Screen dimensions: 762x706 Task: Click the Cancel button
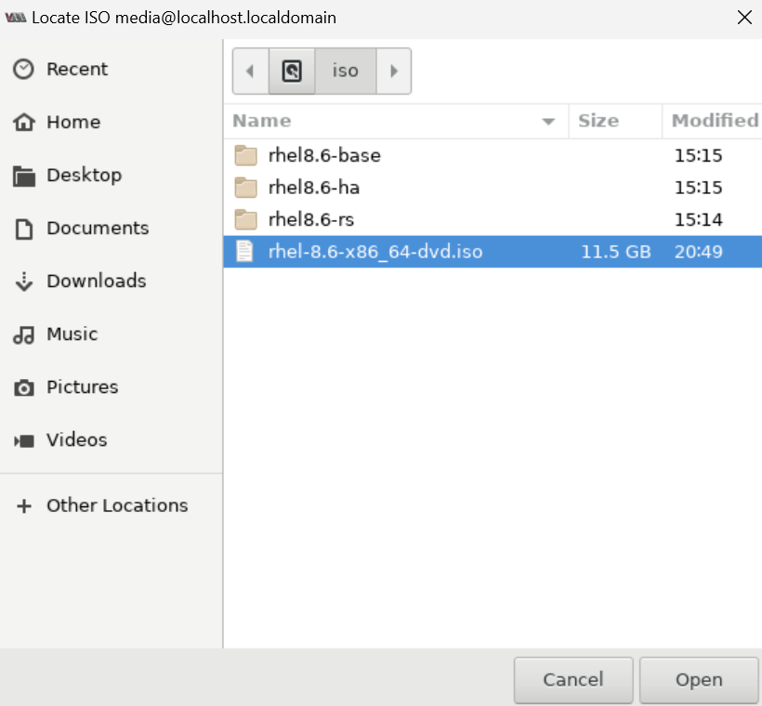[x=573, y=680]
